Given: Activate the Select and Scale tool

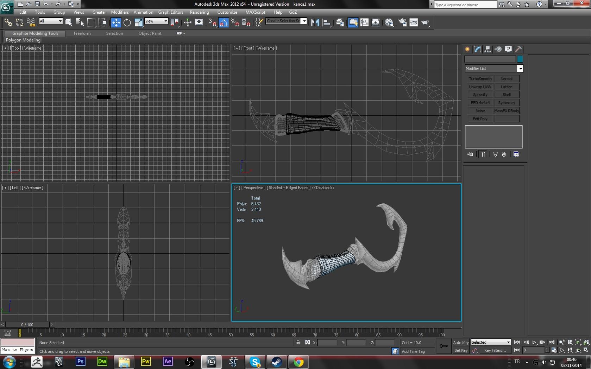Looking at the screenshot, I should click(x=139, y=23).
